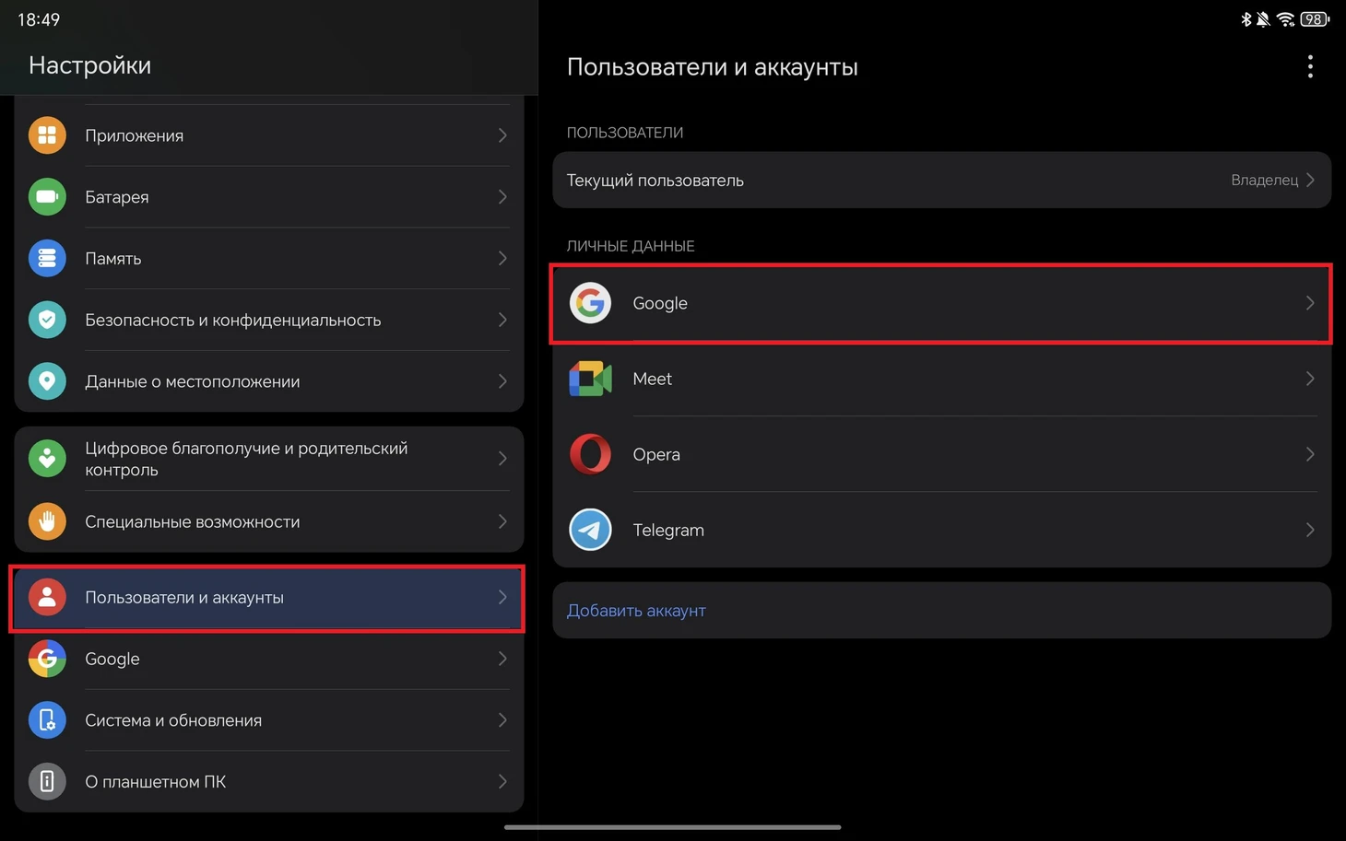Screen dimensions: 1346x841
Task: Tap the Accessibility hand icon
Action: [x=47, y=521]
